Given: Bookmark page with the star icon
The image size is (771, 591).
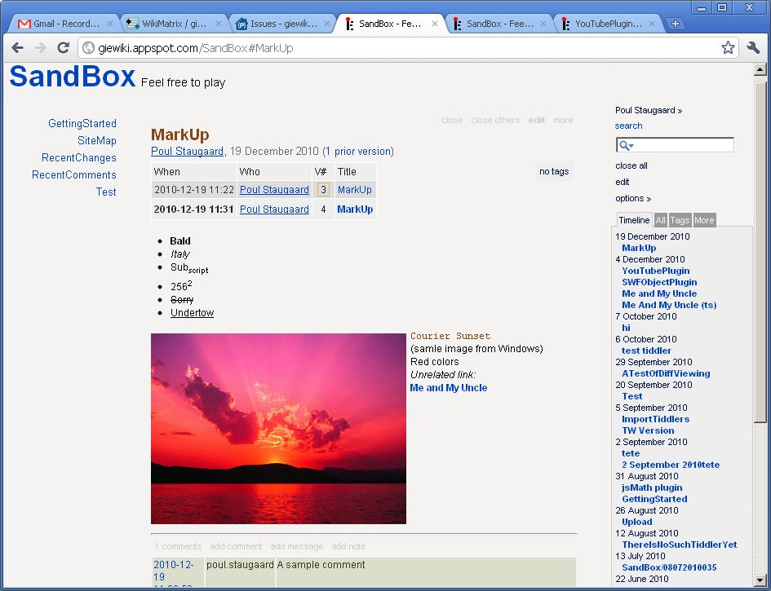Looking at the screenshot, I should click(728, 48).
